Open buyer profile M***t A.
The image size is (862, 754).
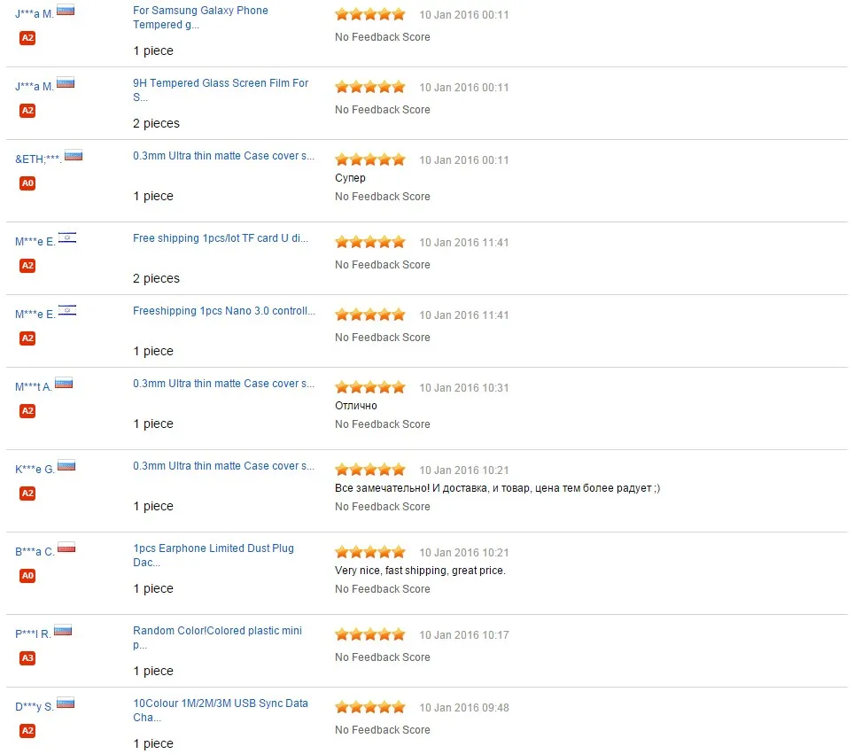coord(34,387)
